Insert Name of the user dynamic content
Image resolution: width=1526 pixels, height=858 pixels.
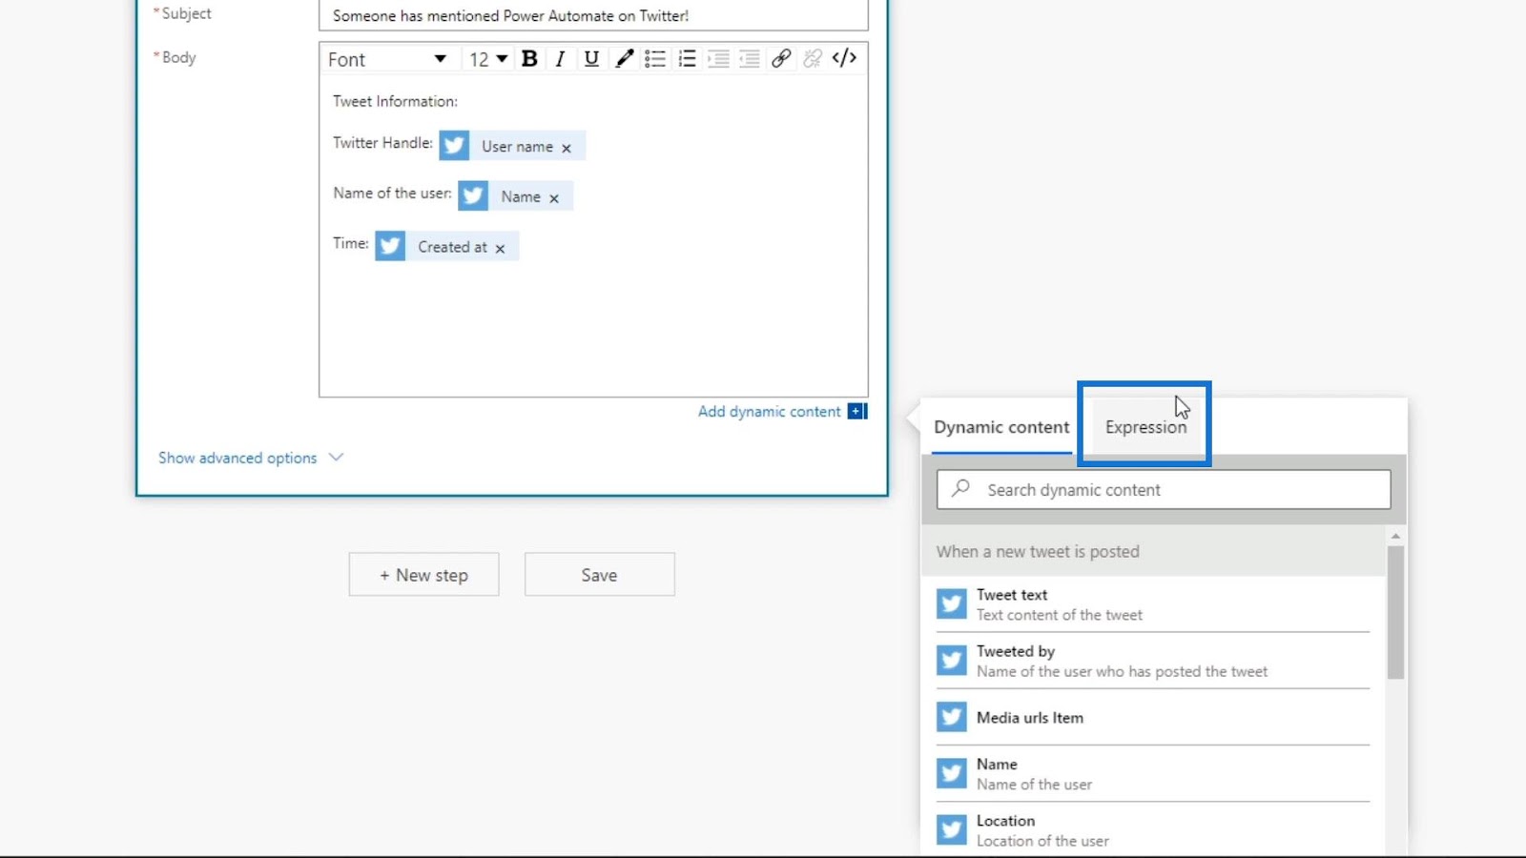(x=1153, y=773)
